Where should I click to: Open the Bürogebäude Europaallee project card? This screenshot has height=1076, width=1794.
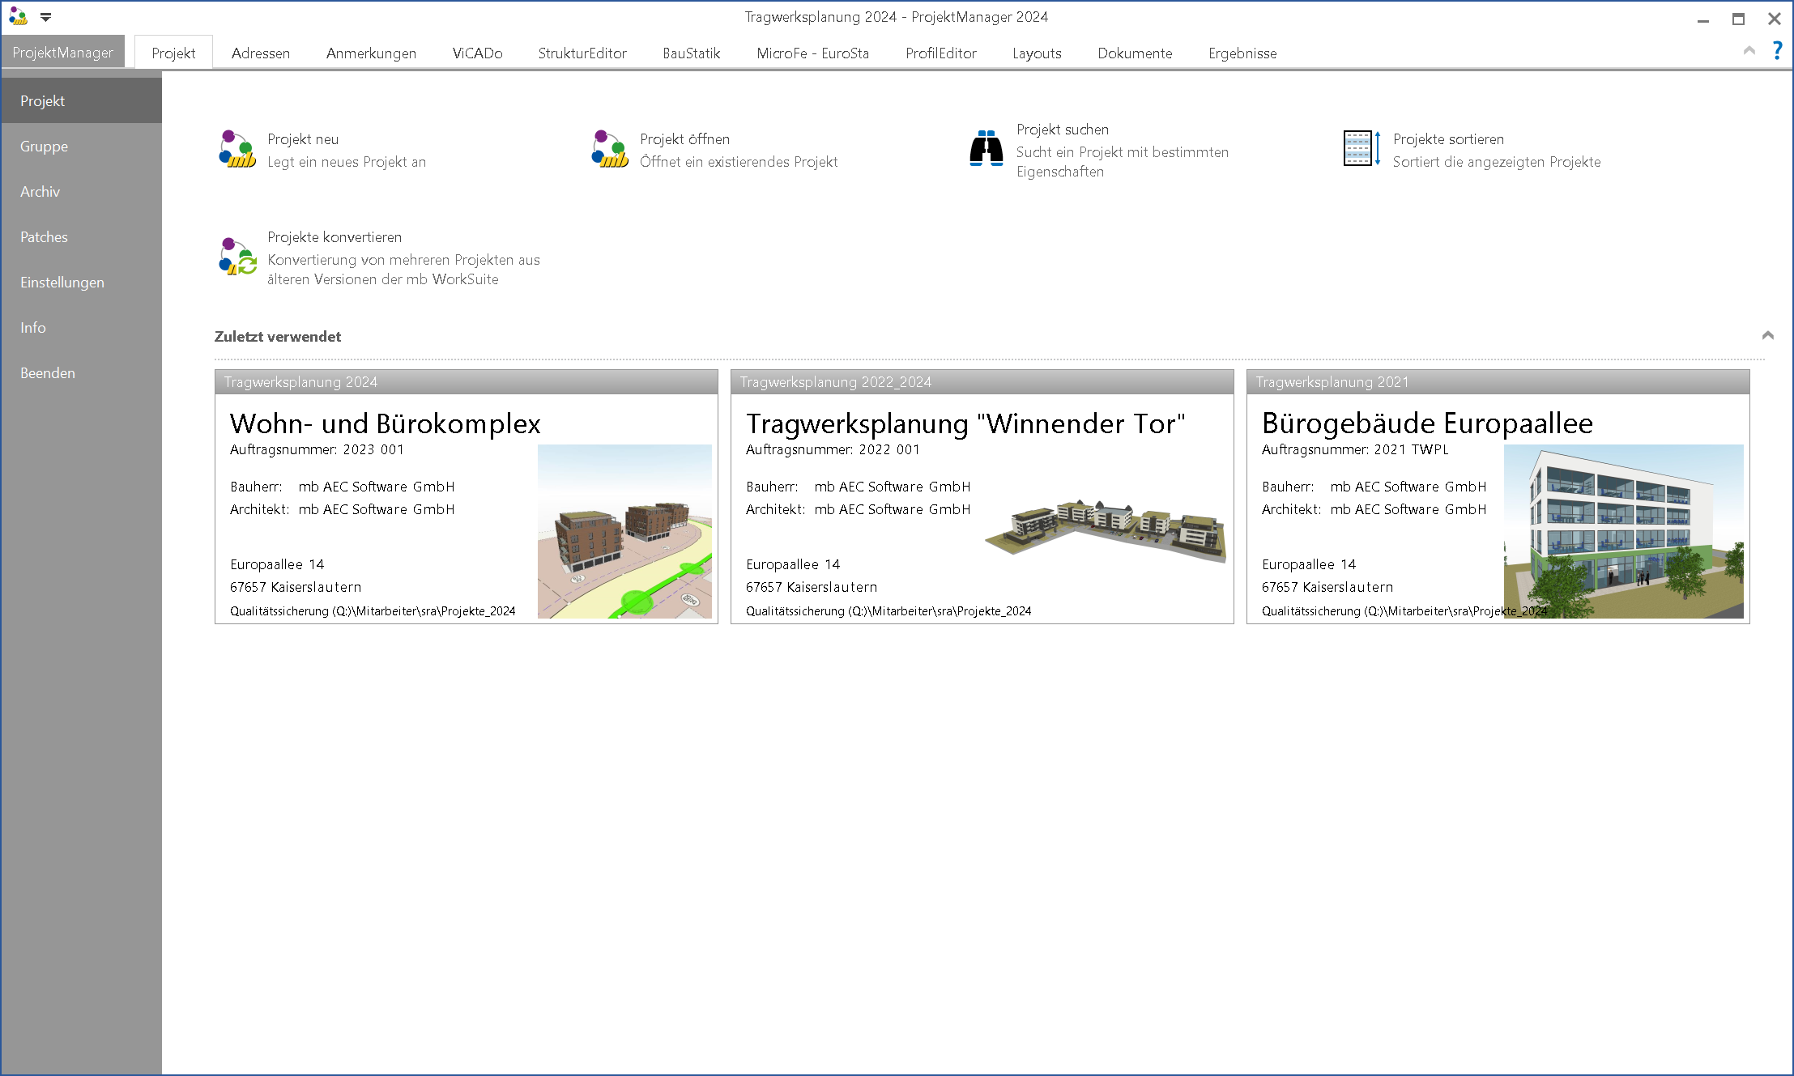1425,423
